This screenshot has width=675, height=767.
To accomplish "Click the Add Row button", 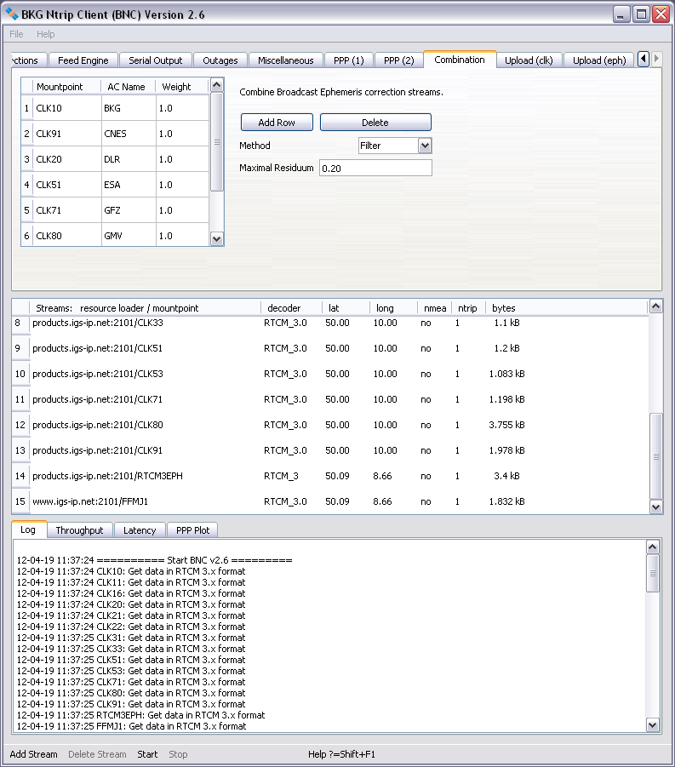I will pos(277,123).
